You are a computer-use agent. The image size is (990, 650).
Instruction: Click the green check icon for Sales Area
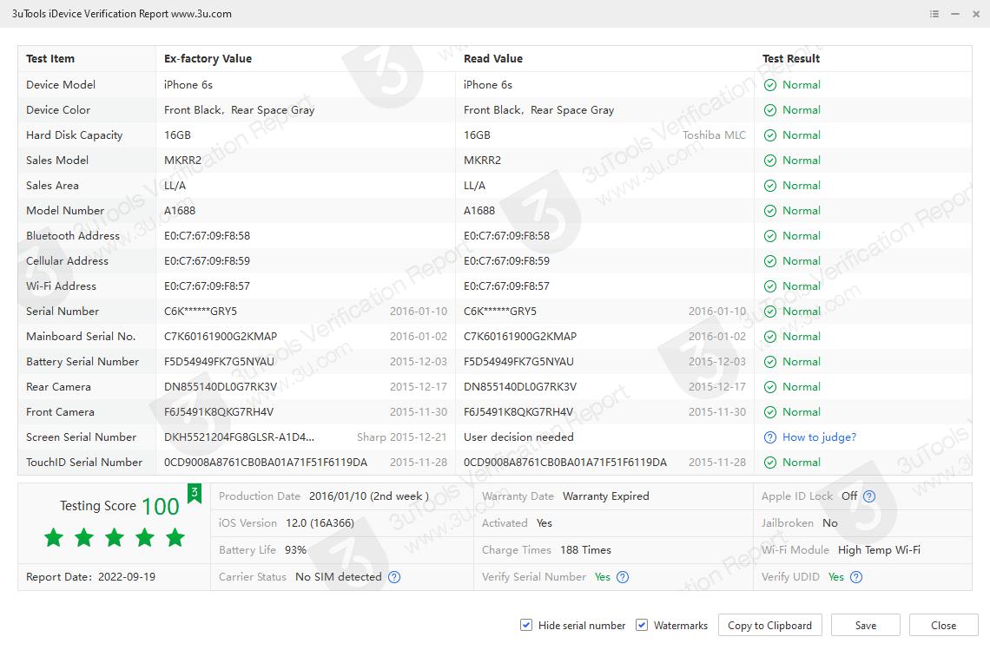(x=769, y=187)
